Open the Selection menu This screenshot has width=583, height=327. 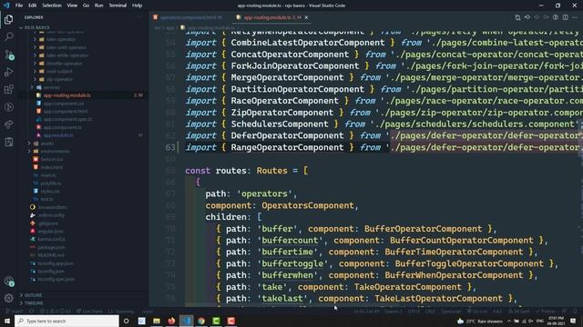pos(52,5)
